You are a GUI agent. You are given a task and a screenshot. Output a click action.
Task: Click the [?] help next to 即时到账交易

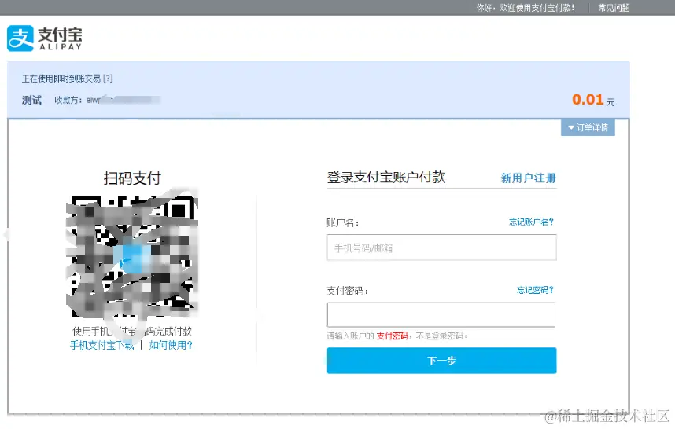(108, 79)
